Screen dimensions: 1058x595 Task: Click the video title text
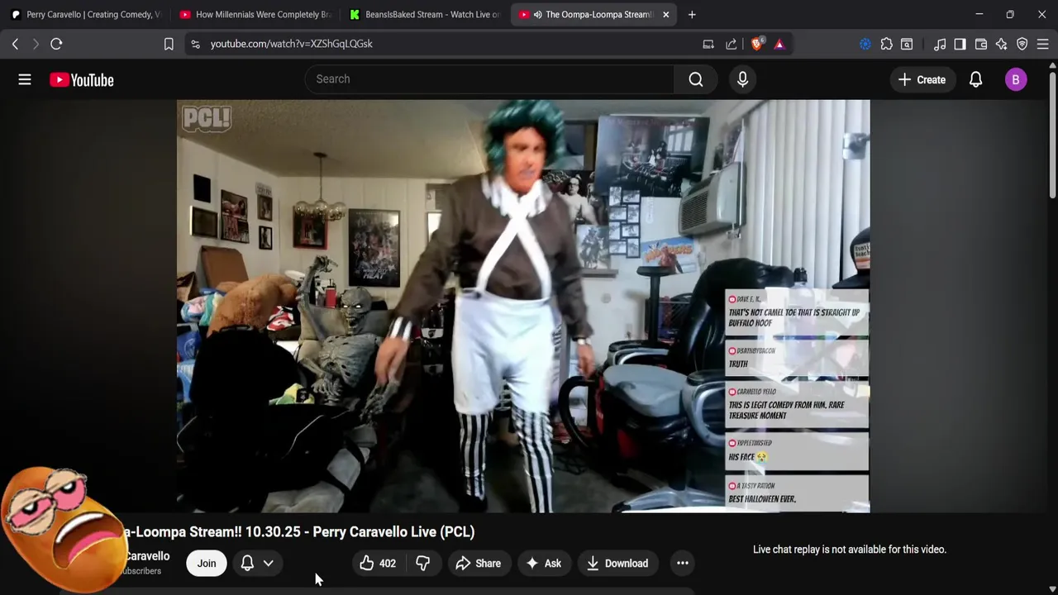(298, 532)
